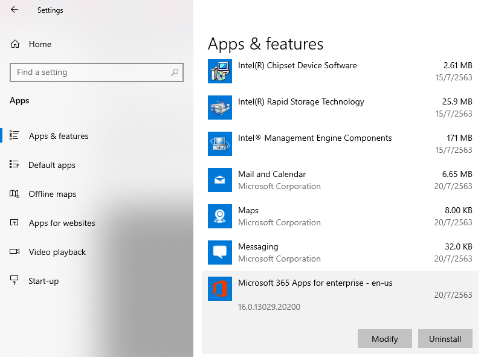Click the Offline maps icon
The width and height of the screenshot is (484, 357).
pyautogui.click(x=14, y=193)
